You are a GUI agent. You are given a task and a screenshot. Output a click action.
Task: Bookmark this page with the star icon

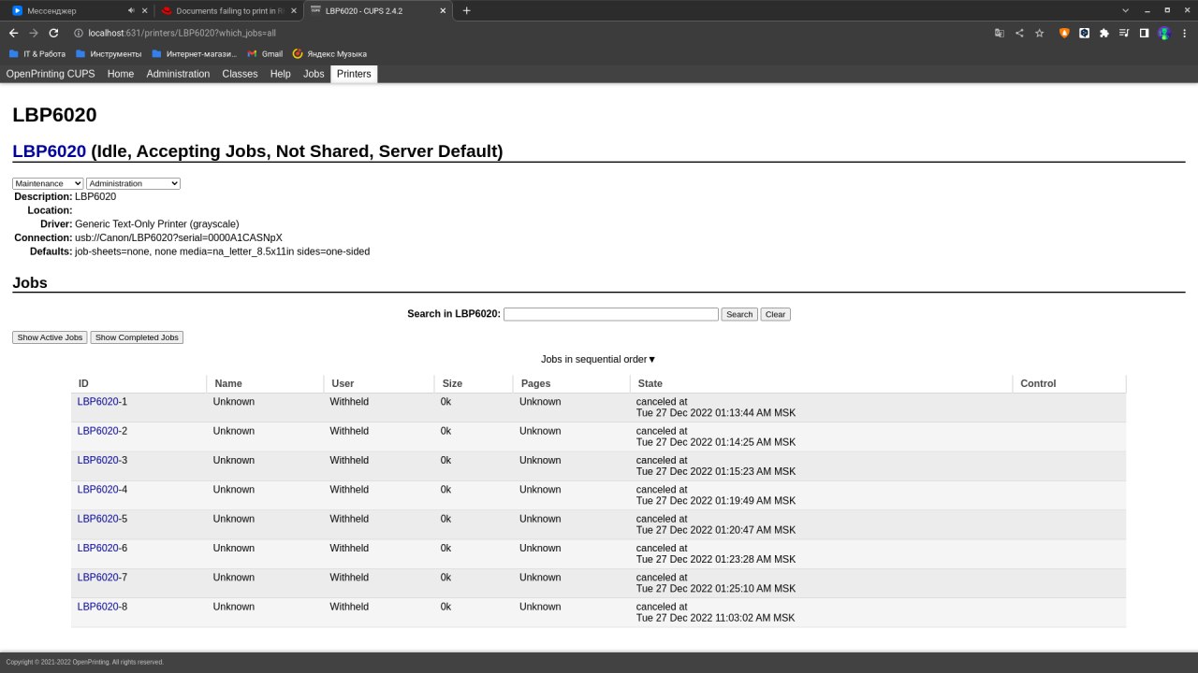click(1039, 33)
